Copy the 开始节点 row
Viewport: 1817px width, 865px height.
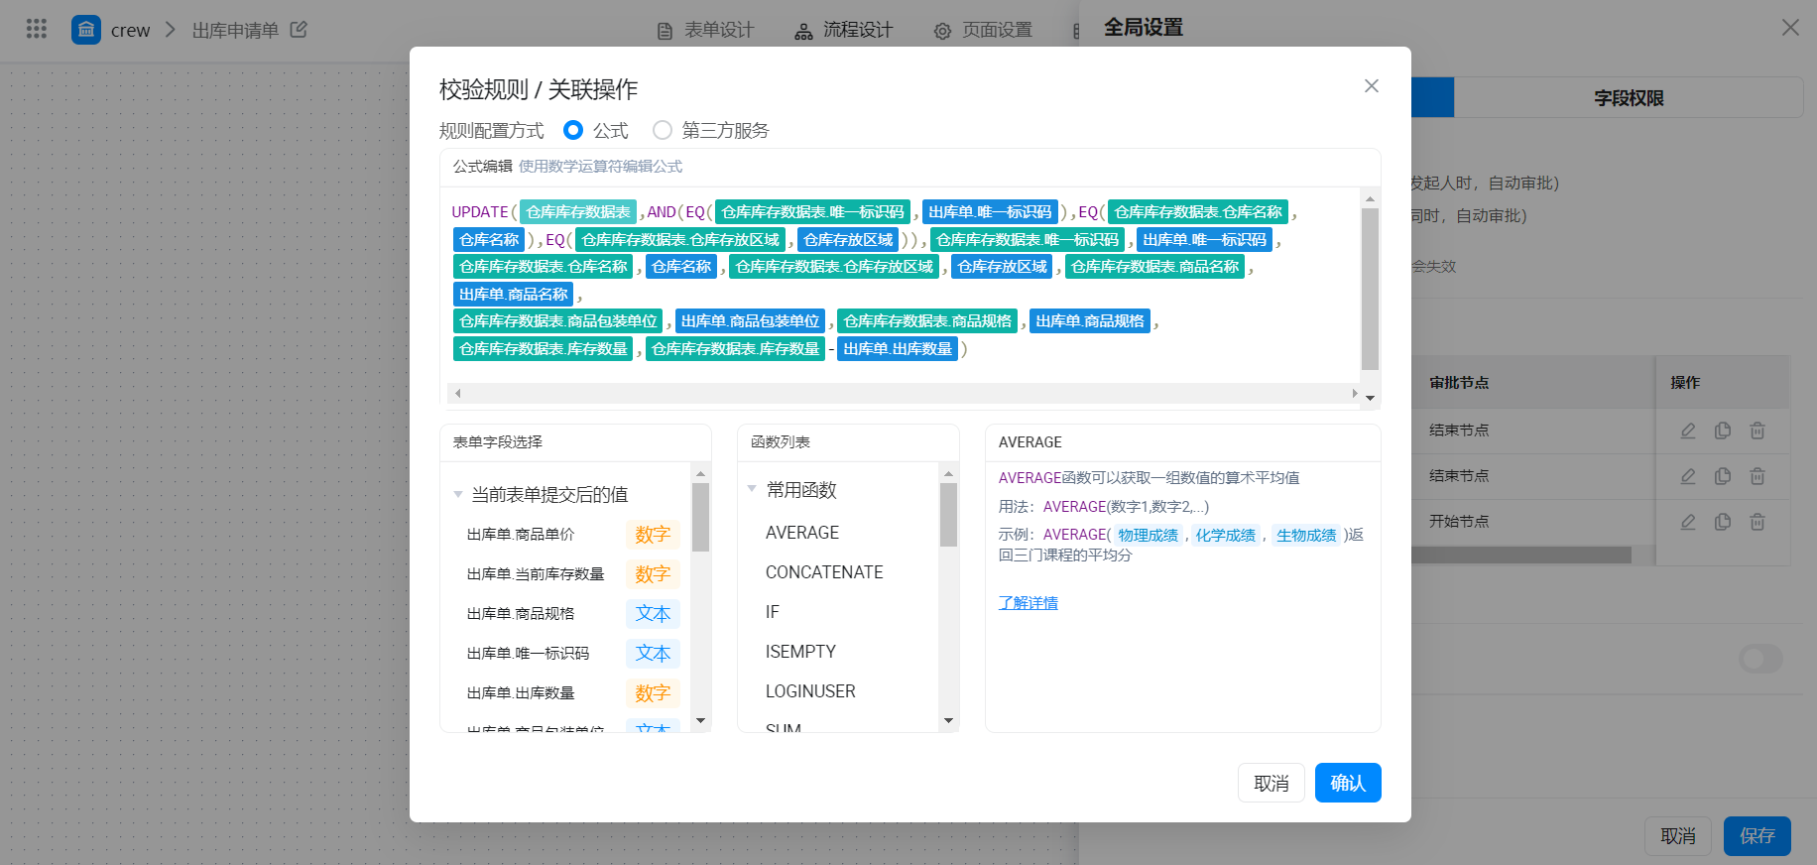click(x=1723, y=522)
